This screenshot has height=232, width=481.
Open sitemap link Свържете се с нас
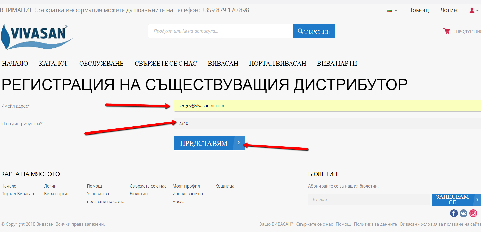148,186
